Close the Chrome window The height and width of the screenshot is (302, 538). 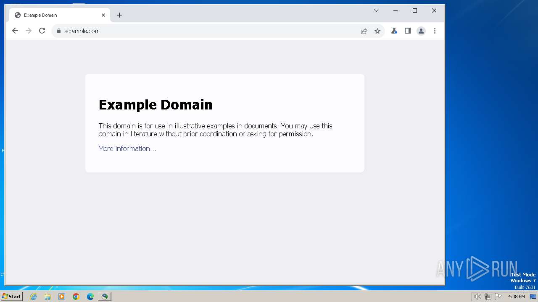[x=434, y=10]
